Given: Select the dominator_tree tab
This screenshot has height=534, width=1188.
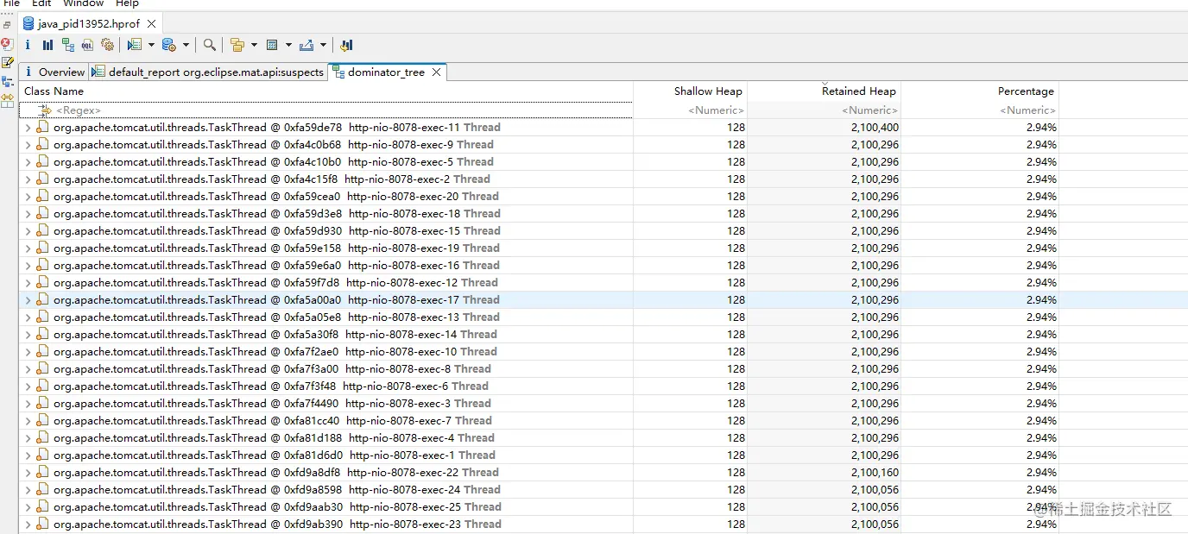Looking at the screenshot, I should [x=386, y=72].
